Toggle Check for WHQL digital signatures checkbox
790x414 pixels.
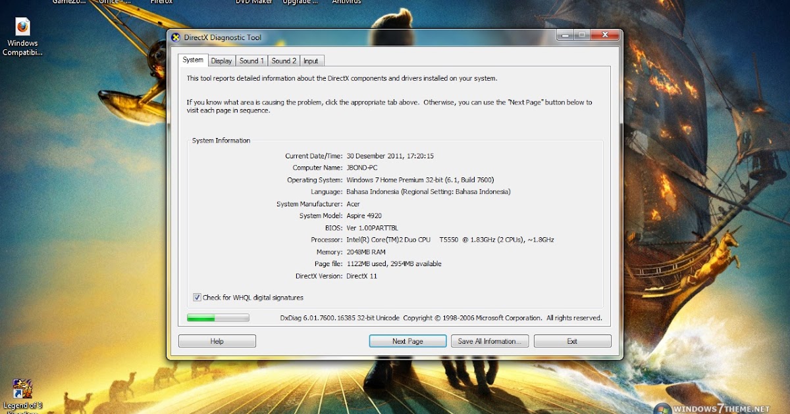click(197, 298)
